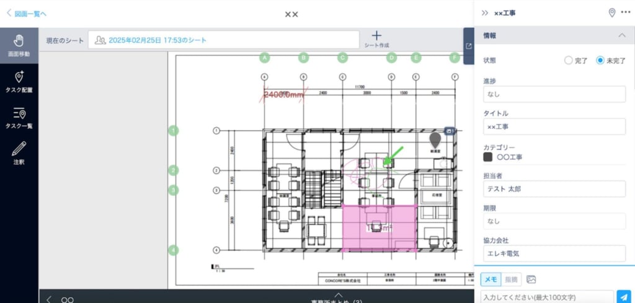Select the タスク配置 pin tool
The image size is (635, 303).
click(x=19, y=82)
